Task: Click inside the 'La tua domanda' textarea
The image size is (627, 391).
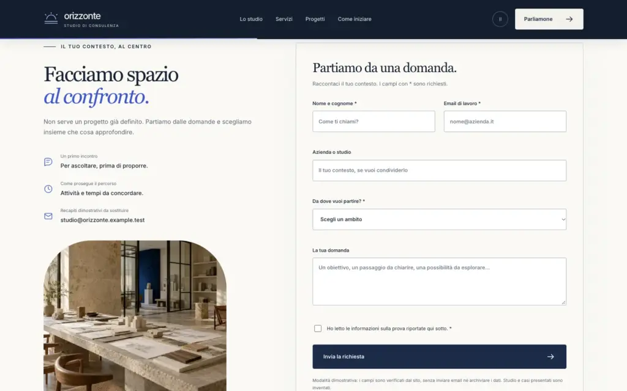Action: pos(439,281)
